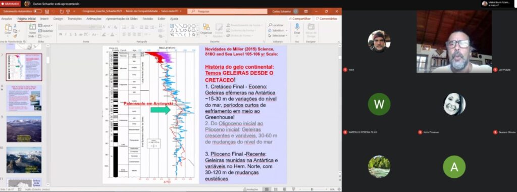Click the Carlos Schaefer account name
The width and height of the screenshot is (517, 192).
pyautogui.click(x=282, y=11)
